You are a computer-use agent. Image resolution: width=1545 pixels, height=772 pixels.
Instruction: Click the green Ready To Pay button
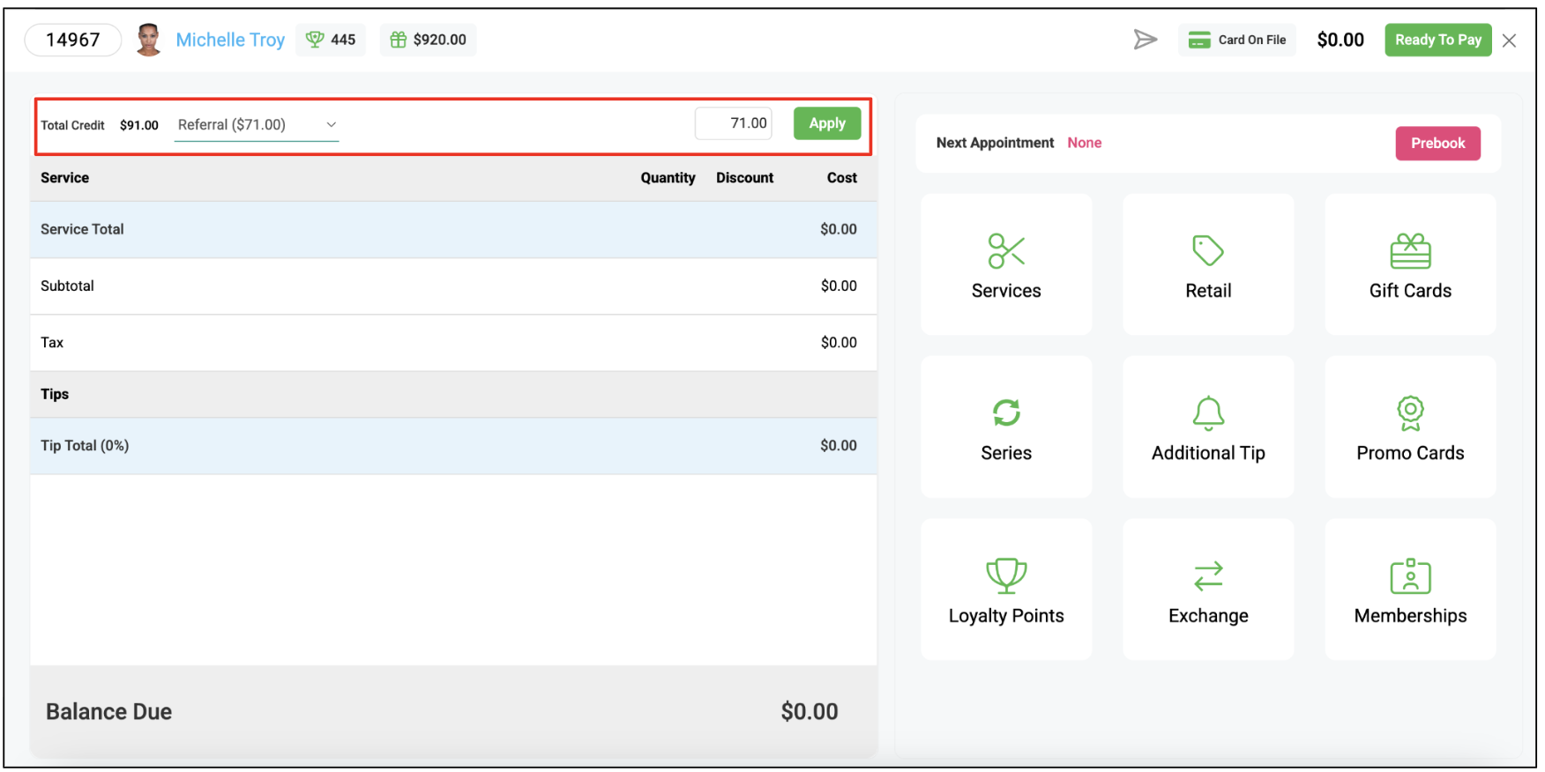pyautogui.click(x=1437, y=40)
